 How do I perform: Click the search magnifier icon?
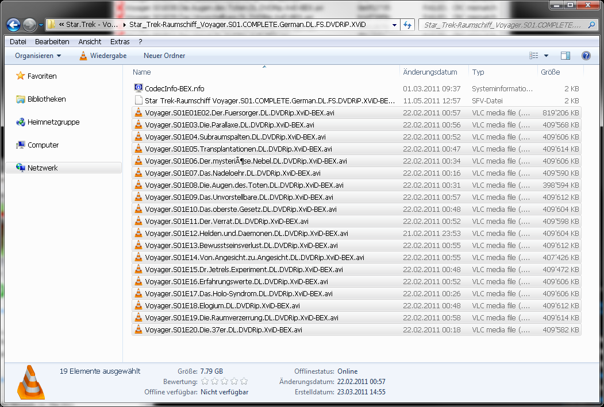[x=591, y=25]
